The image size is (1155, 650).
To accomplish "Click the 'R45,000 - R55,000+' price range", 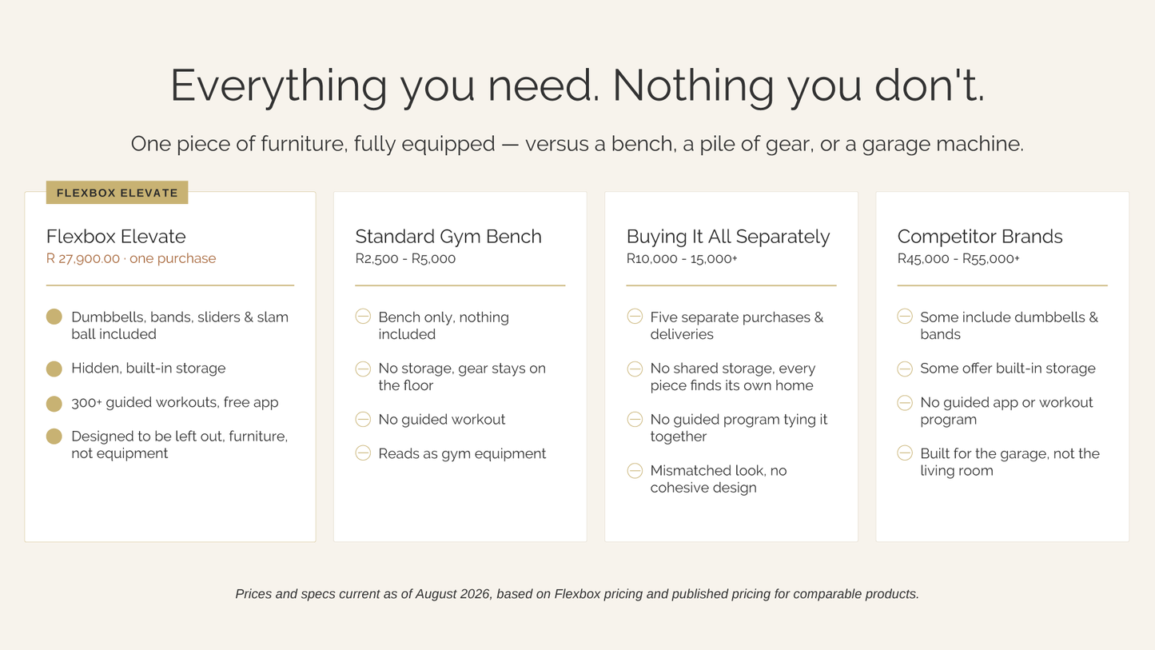I will point(958,259).
